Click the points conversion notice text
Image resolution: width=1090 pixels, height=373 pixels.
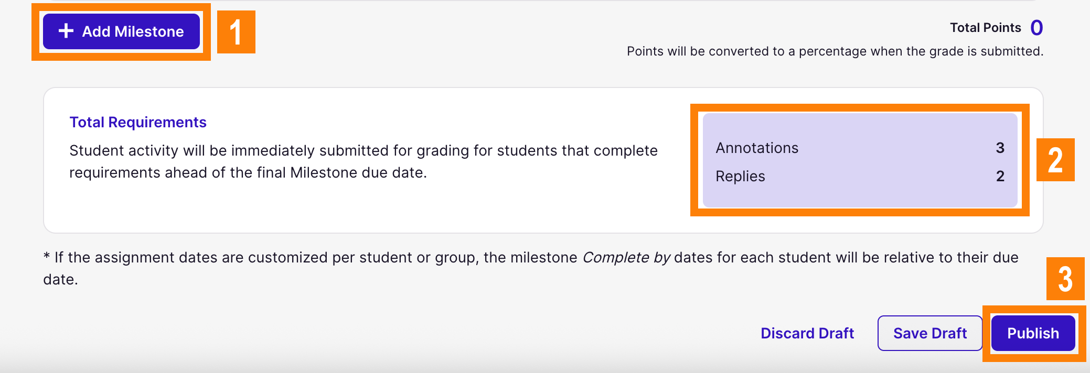tap(835, 51)
